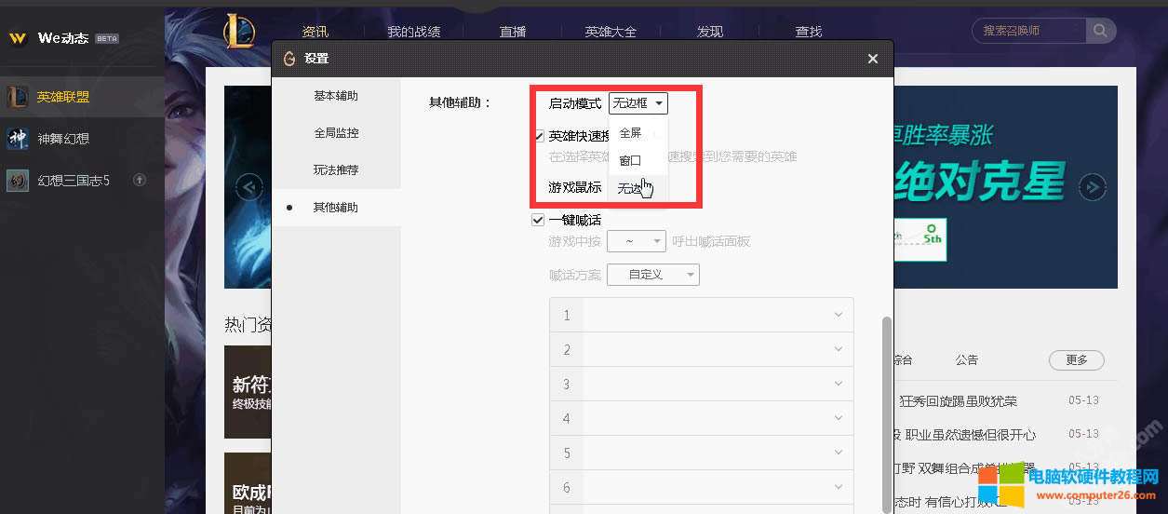The image size is (1168, 514).
Task: Click the 搜索召唤师 search field
Action: coord(1029,31)
